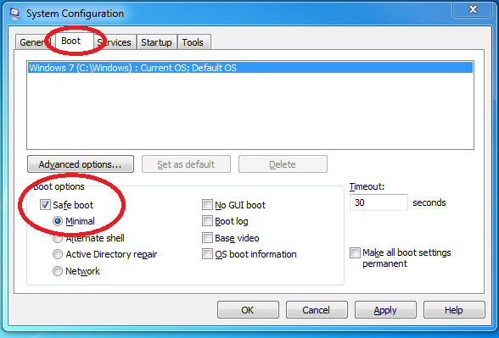Click the Timeout seconds input field
The height and width of the screenshot is (338, 499).
coord(378,202)
